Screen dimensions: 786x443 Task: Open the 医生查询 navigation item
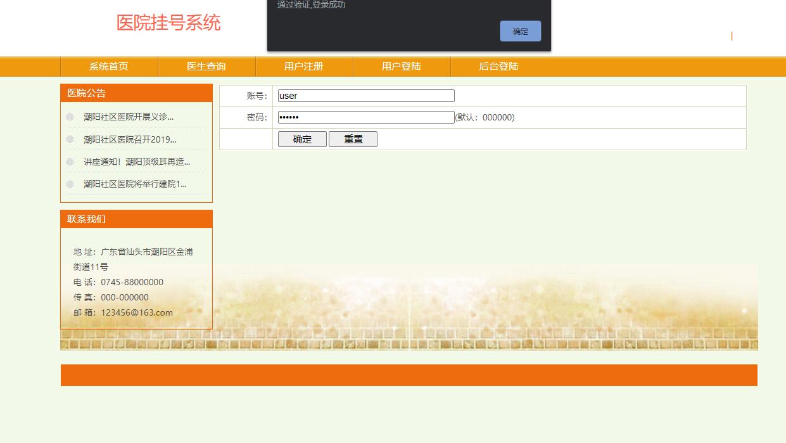pos(208,66)
